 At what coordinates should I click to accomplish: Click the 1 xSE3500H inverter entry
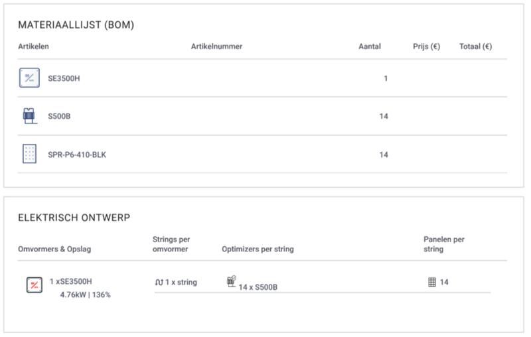[70, 282]
